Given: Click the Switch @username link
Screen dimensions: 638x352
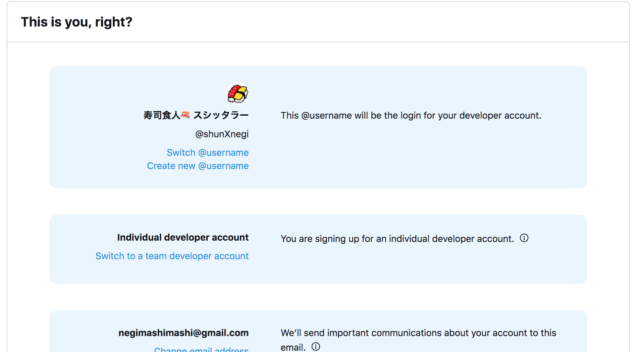Looking at the screenshot, I should pos(208,152).
